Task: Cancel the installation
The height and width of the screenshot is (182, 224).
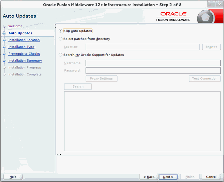Action: point(211,177)
